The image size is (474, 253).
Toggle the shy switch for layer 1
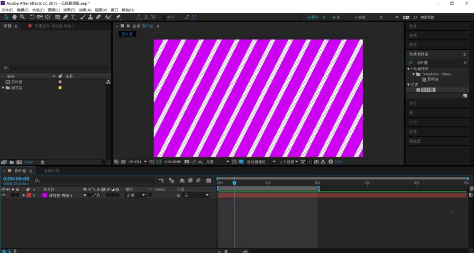85,195
